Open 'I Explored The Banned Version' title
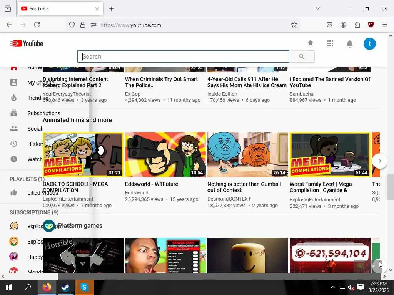The image size is (394, 295). [330, 82]
